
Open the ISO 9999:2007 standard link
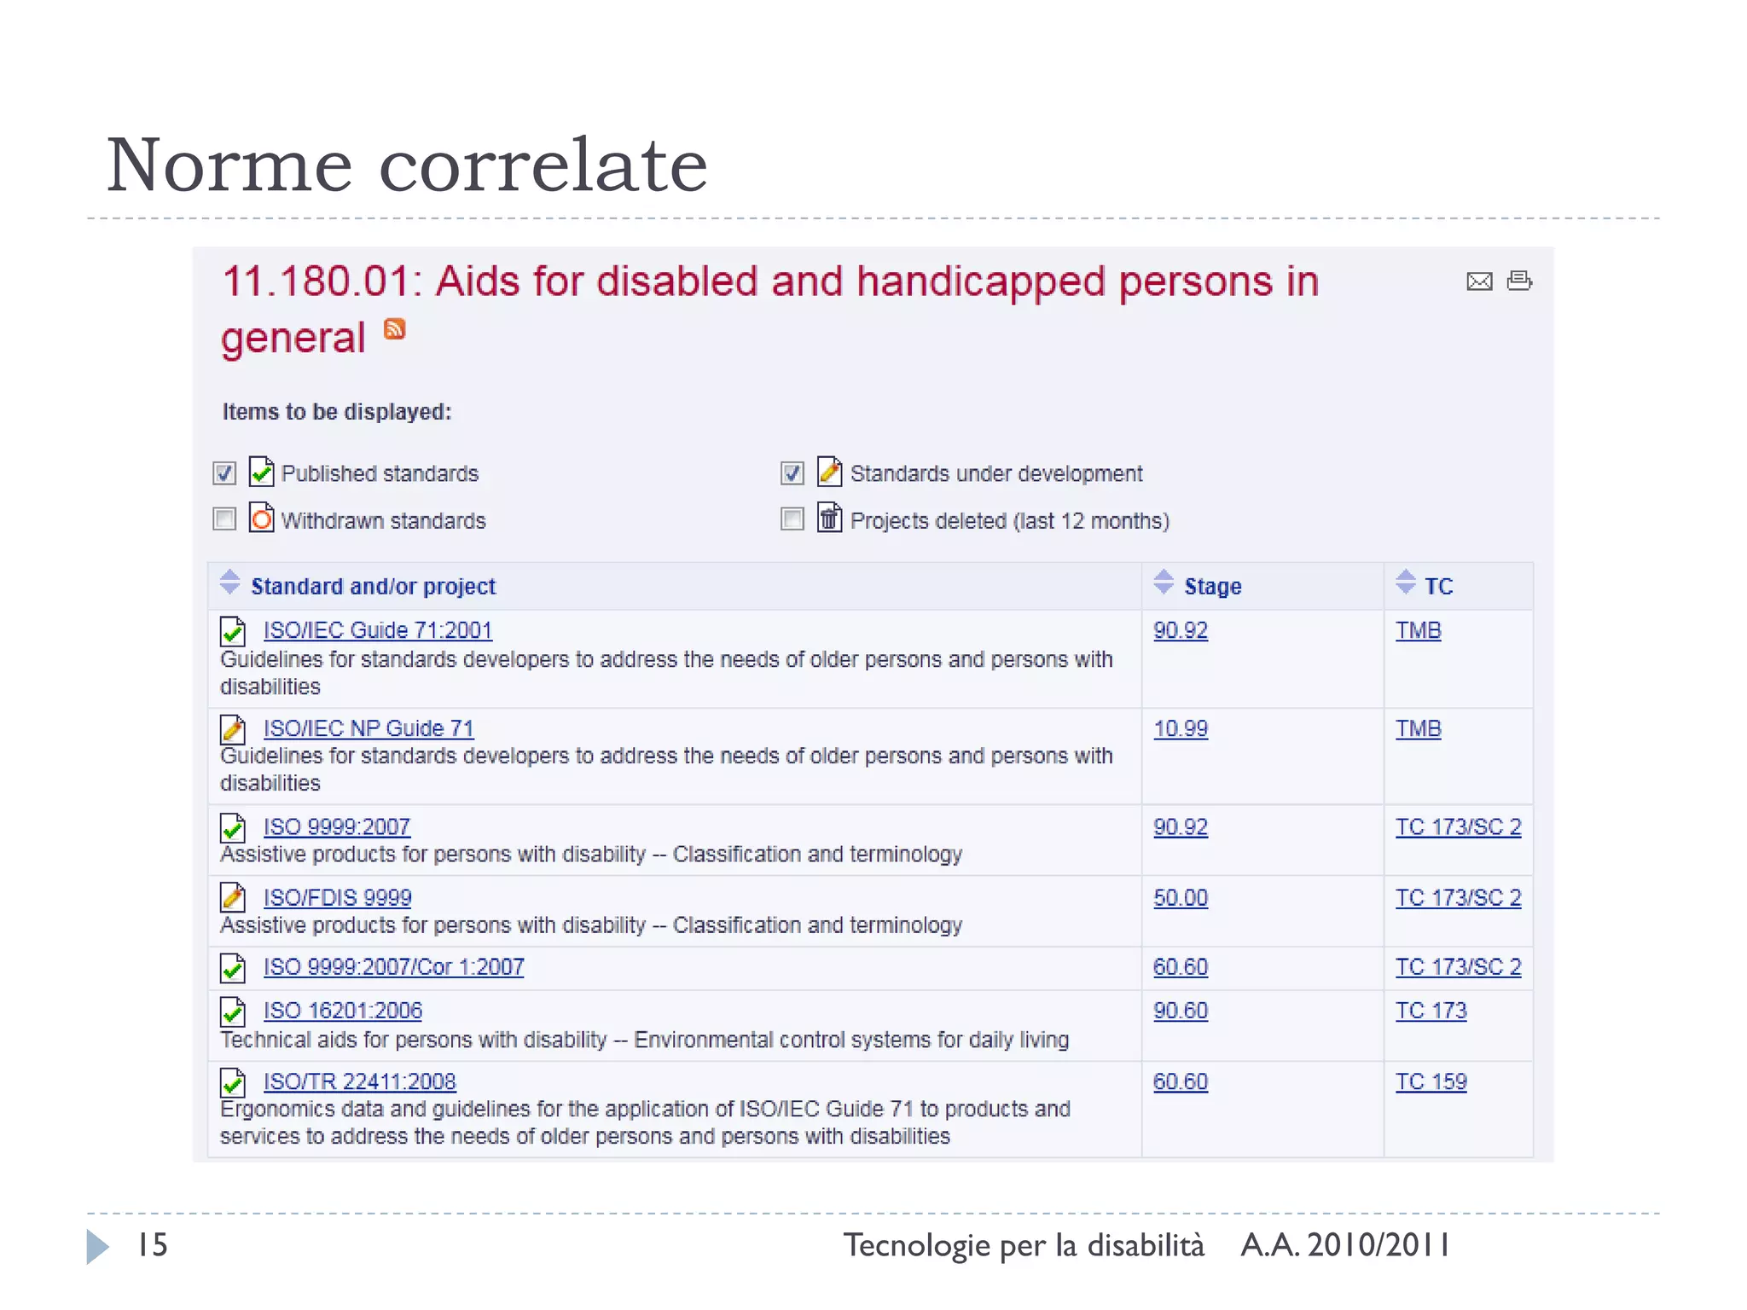pos(337,826)
